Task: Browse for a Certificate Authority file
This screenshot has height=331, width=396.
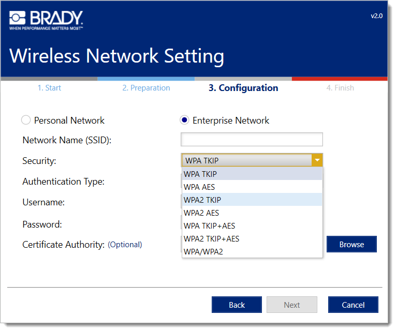Action: coord(351,244)
